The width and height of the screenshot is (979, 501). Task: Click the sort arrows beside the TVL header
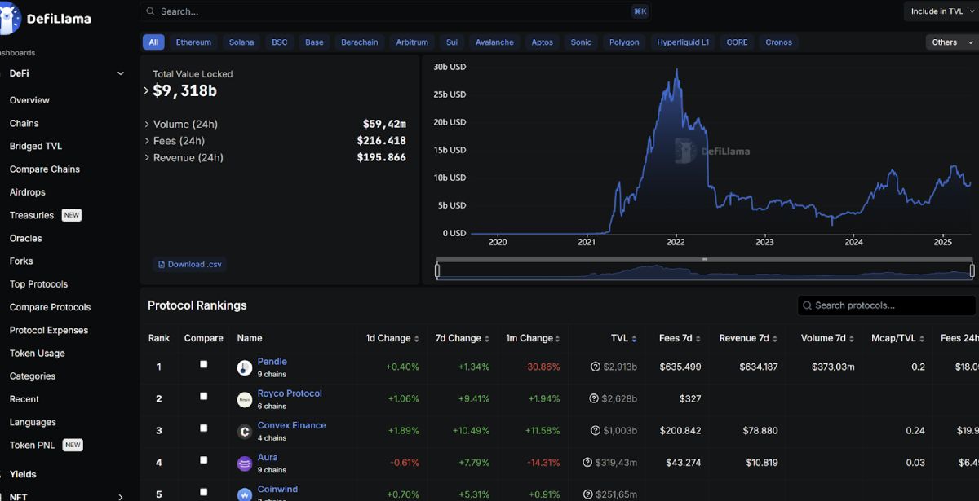point(635,339)
